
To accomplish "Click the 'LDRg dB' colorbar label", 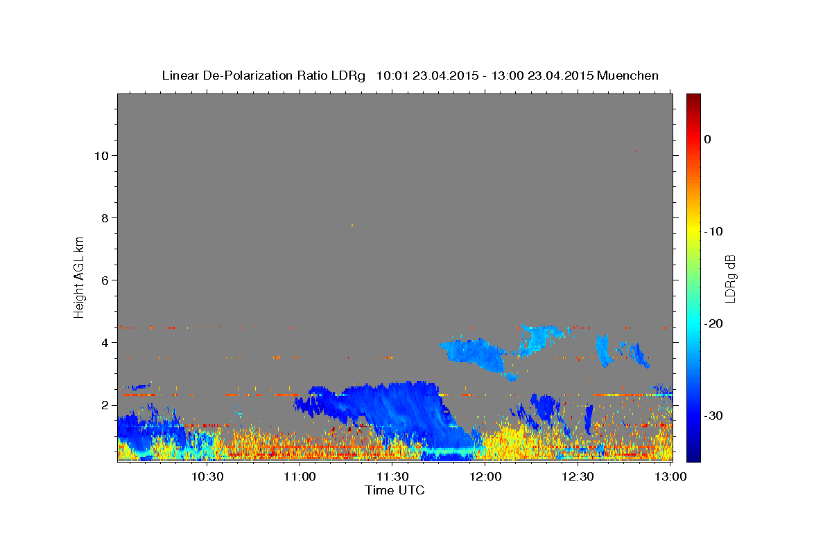I will [x=729, y=278].
